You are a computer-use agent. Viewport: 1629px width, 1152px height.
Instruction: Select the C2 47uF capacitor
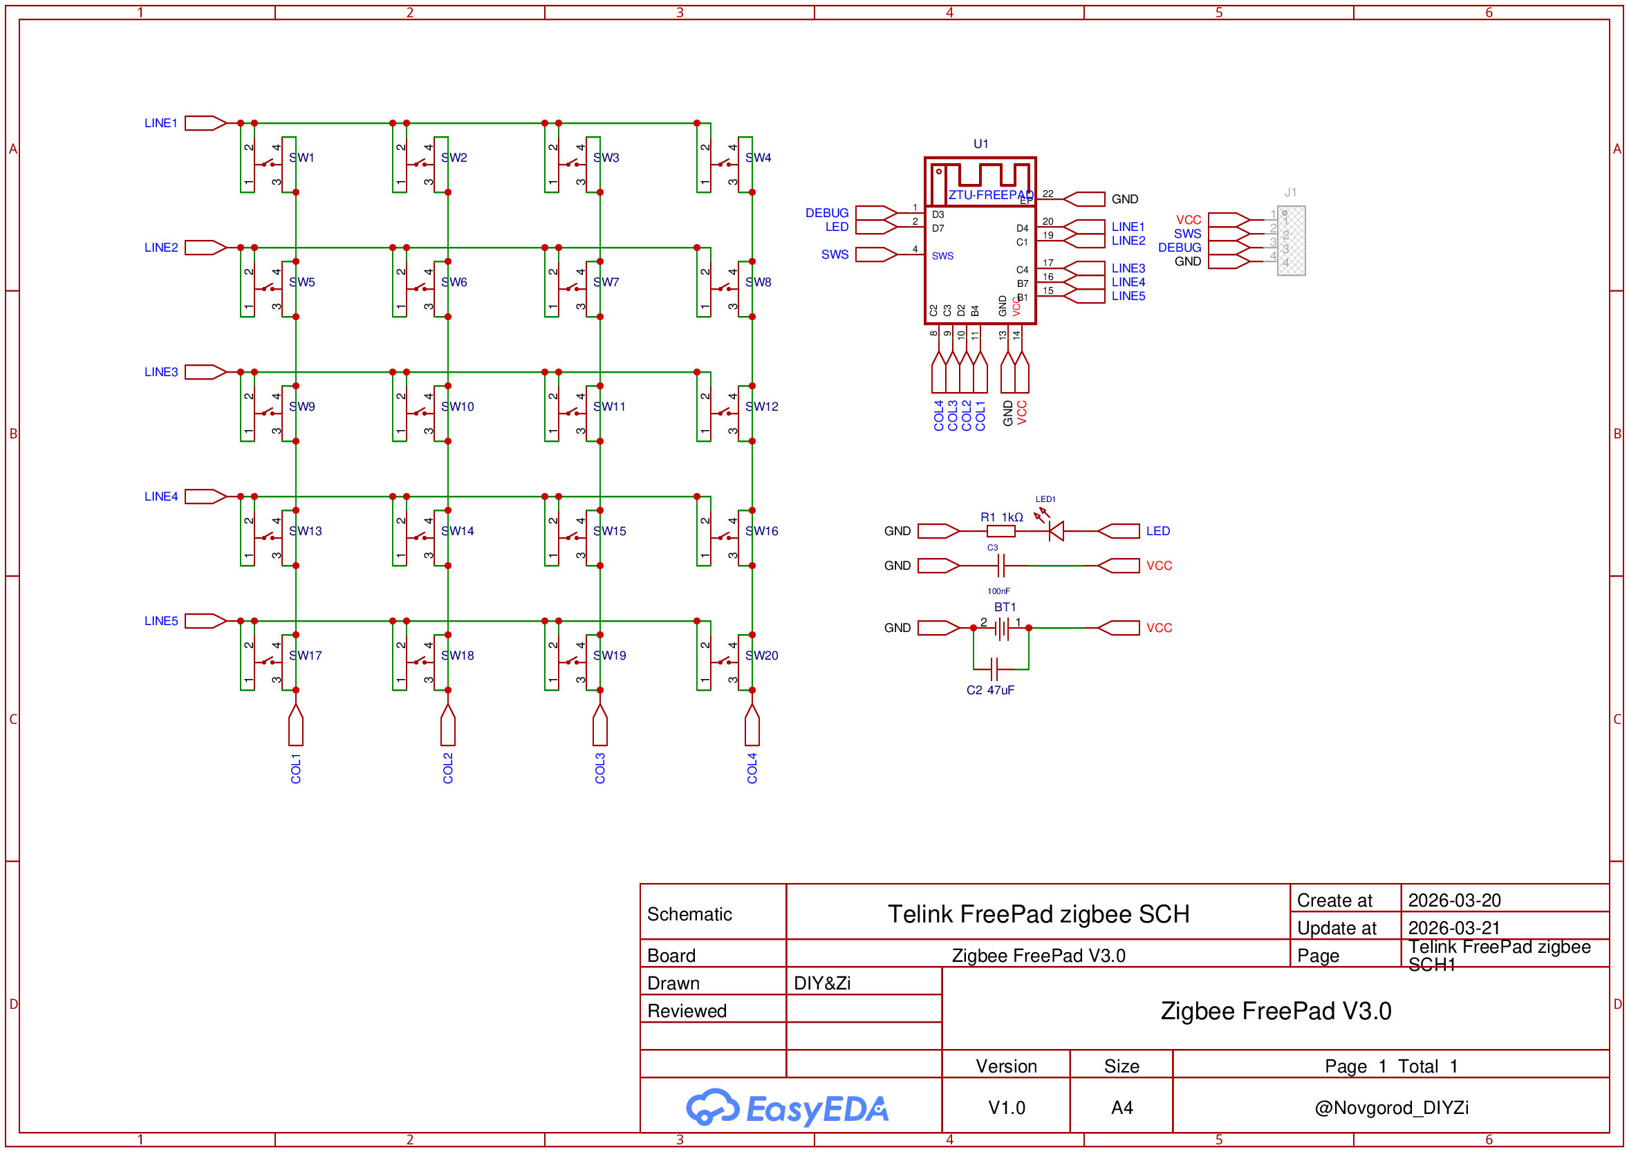tap(995, 669)
